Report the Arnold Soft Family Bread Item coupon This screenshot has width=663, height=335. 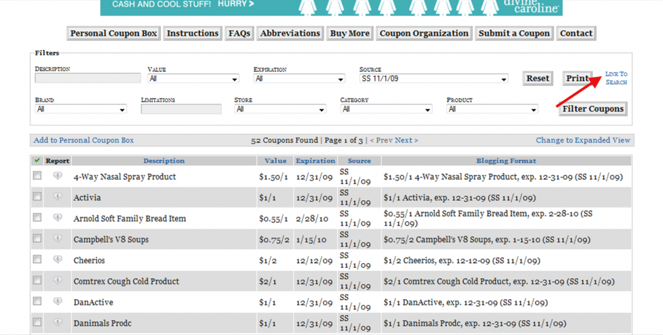coord(58,218)
